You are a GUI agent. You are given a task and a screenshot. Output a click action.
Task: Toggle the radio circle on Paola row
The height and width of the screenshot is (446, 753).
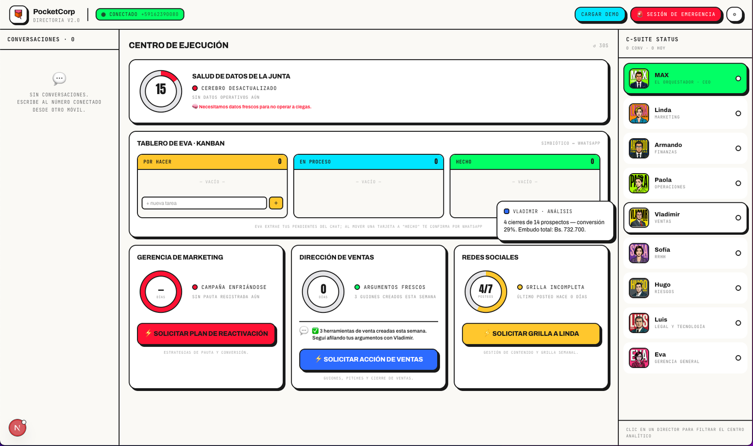(x=738, y=183)
